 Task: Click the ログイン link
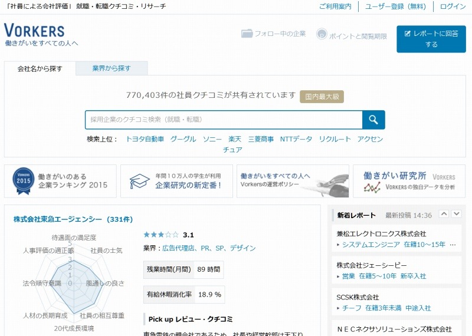(x=453, y=6)
